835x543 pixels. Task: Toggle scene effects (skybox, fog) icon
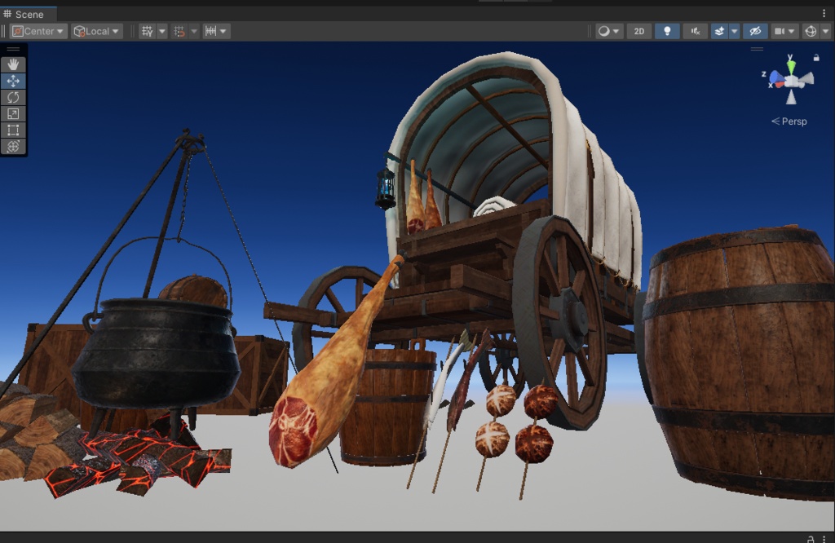(719, 32)
